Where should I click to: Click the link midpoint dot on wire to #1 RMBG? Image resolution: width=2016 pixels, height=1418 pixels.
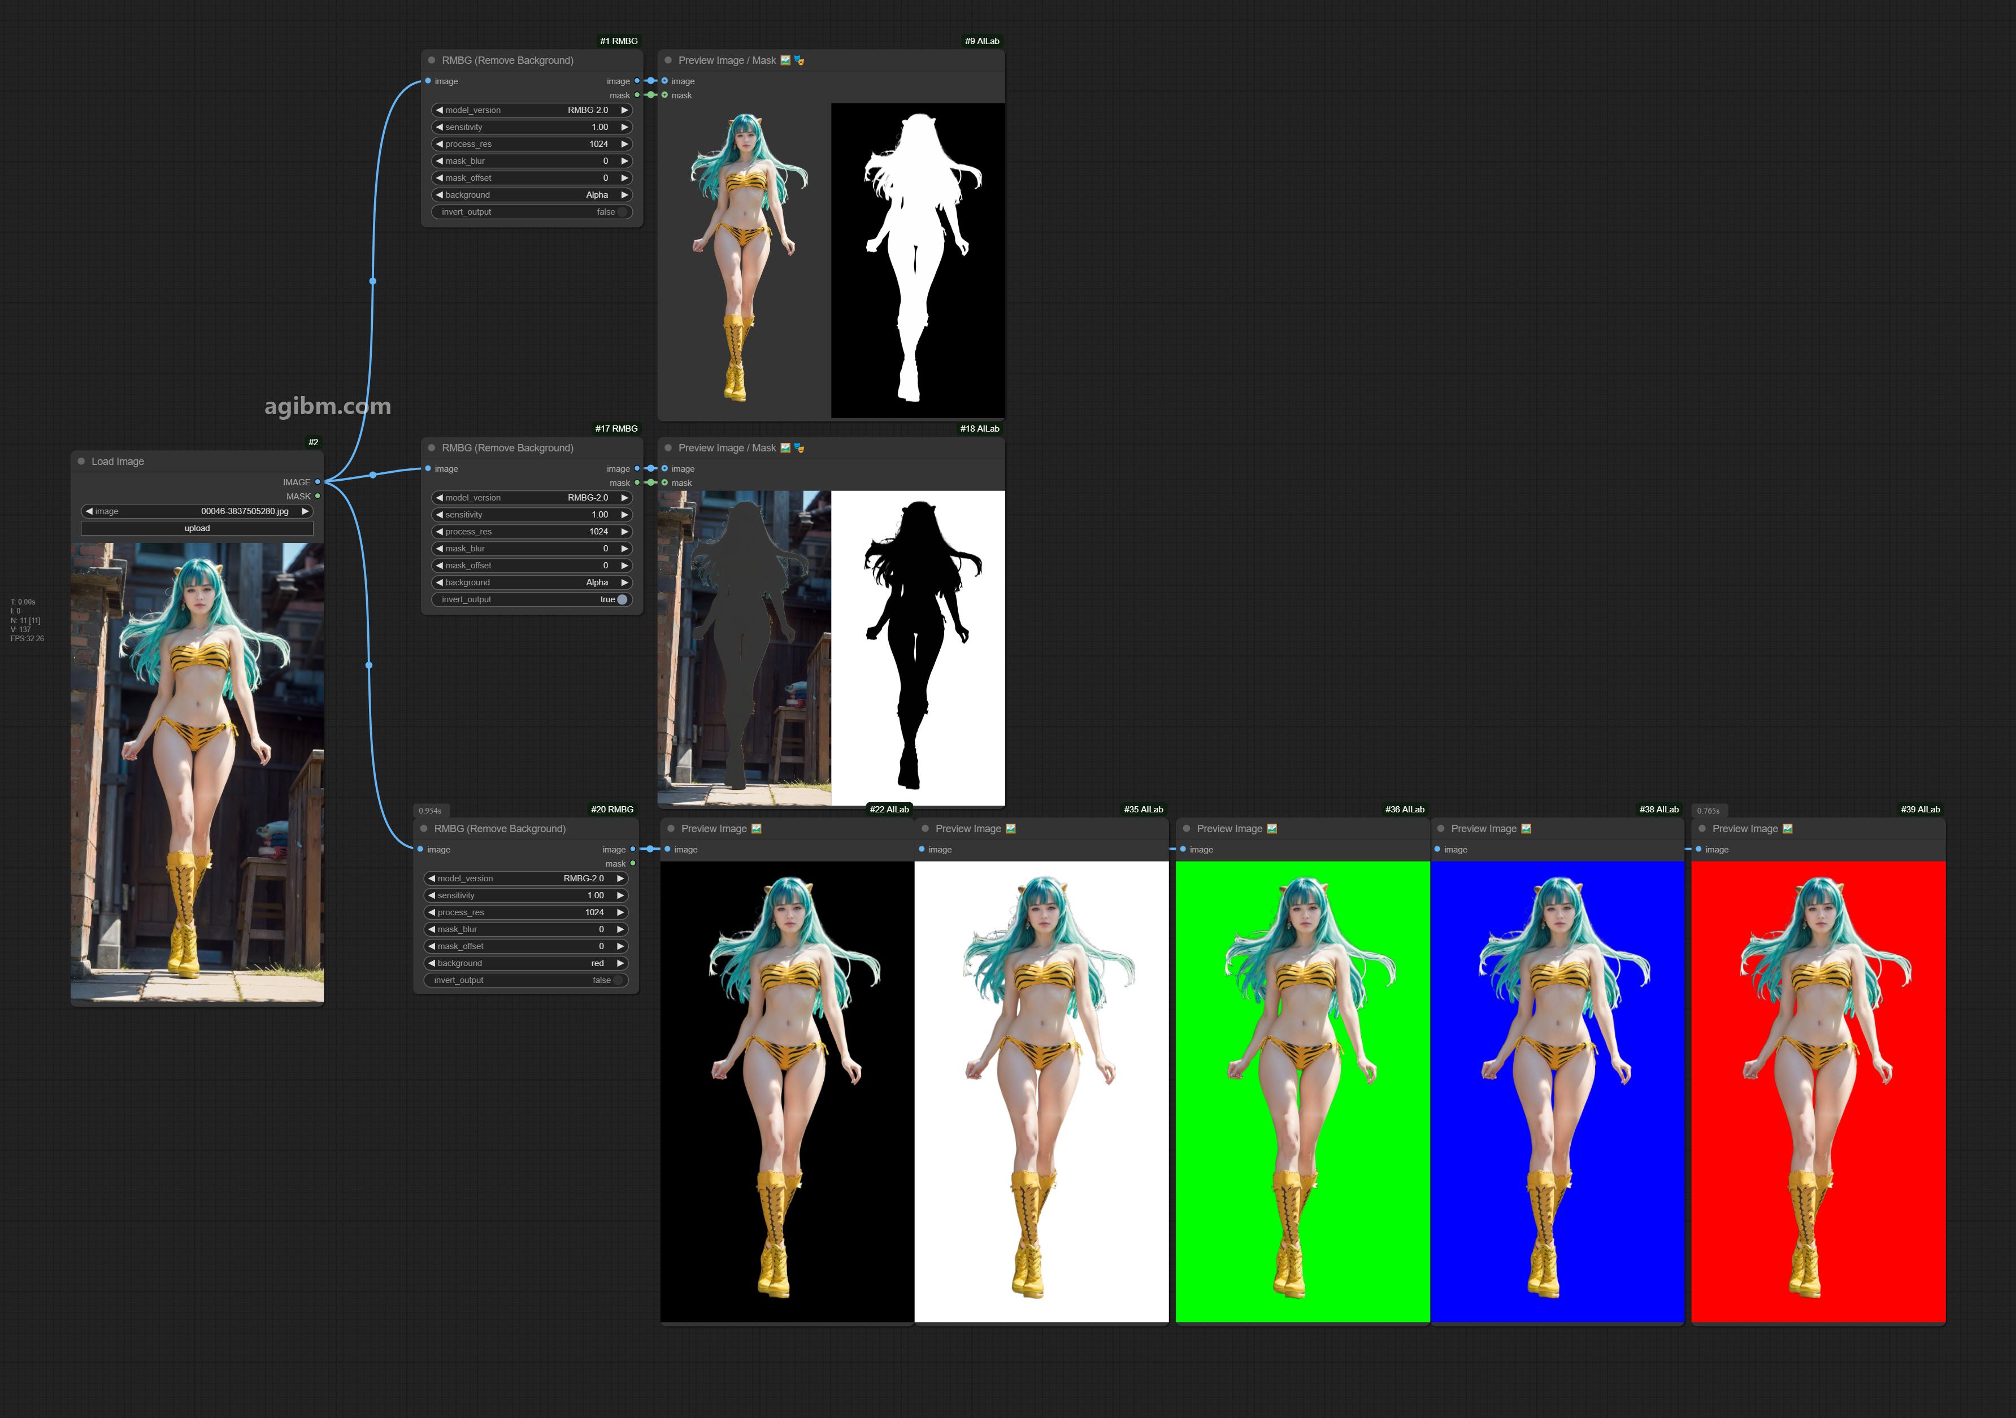(x=373, y=281)
